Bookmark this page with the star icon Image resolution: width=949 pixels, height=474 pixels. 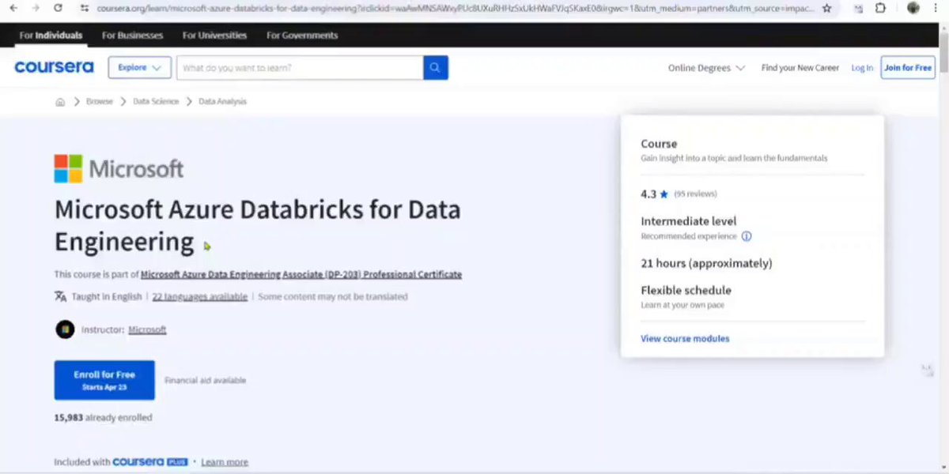pos(826,8)
